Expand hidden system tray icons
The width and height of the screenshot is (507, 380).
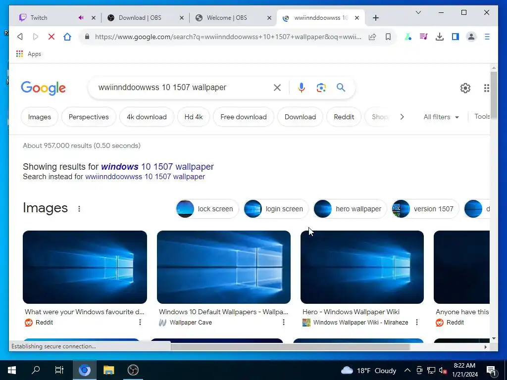click(407, 370)
